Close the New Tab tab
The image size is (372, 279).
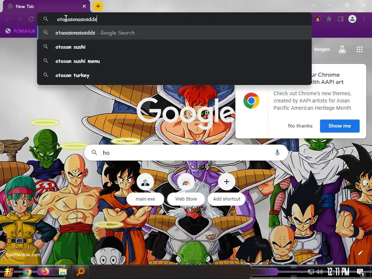point(84,7)
